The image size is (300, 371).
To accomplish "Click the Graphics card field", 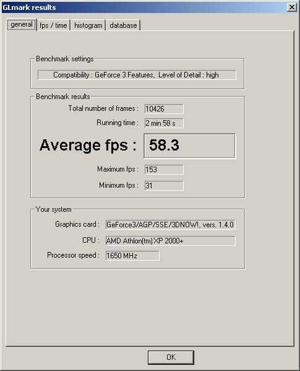I will coord(170,225).
